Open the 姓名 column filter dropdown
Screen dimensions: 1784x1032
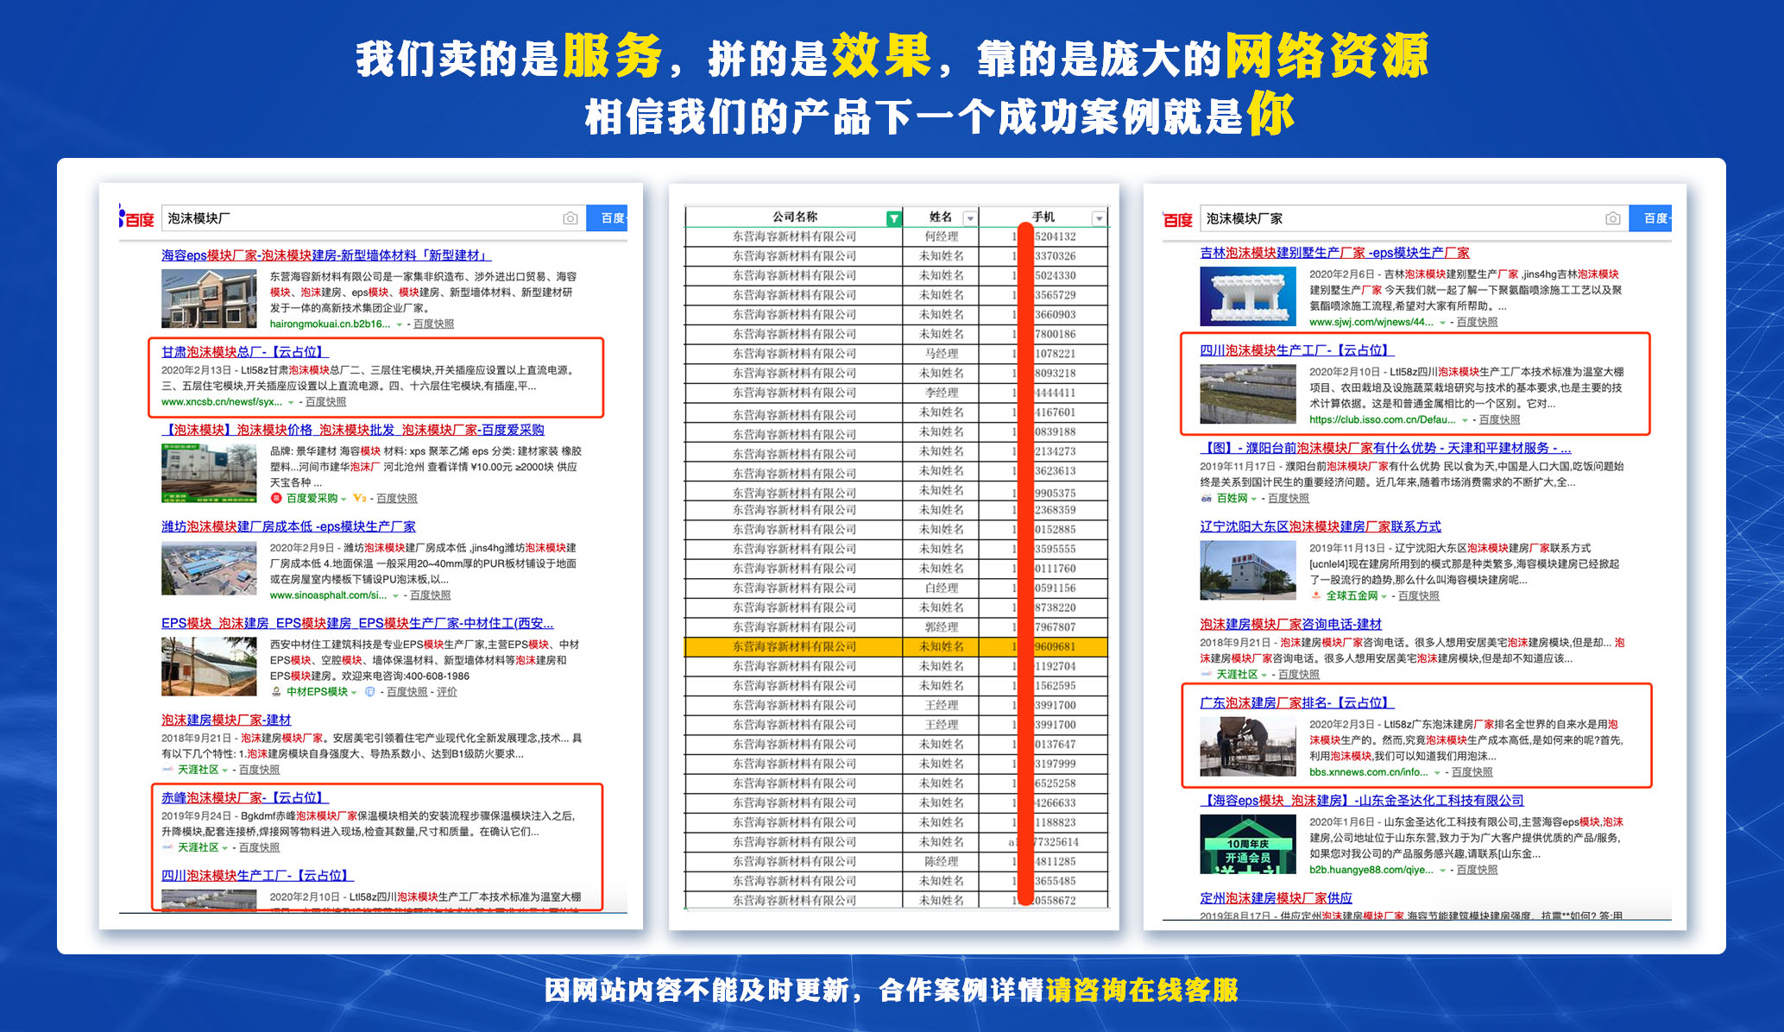coord(969,218)
